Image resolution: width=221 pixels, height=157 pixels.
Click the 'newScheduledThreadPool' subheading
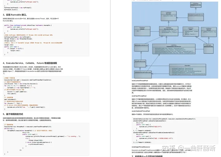click(x=141, y=111)
